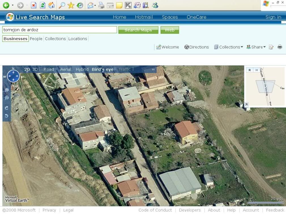Image resolution: width=286 pixels, height=214 pixels.
Task: Pan the map north on compass
Action: tap(13, 72)
